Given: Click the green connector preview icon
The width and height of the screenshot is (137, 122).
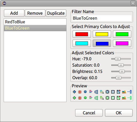Looking at the screenshot, I should coord(130,98).
